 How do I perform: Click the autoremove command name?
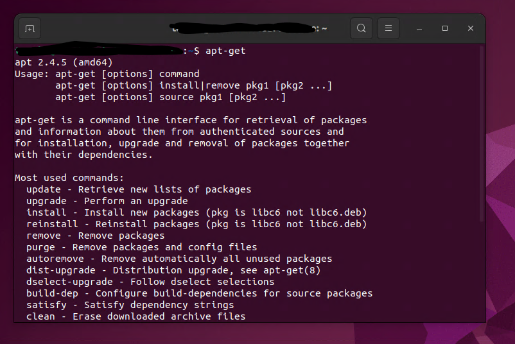pos(55,259)
